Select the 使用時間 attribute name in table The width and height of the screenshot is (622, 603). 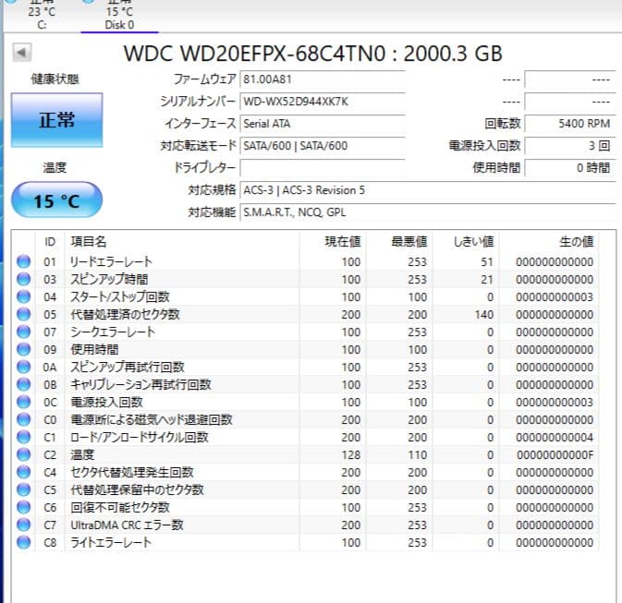(94, 349)
